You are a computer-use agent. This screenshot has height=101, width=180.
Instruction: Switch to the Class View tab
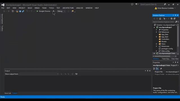pos(175,59)
